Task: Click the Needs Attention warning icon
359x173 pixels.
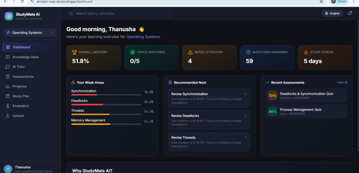Action: (190, 52)
